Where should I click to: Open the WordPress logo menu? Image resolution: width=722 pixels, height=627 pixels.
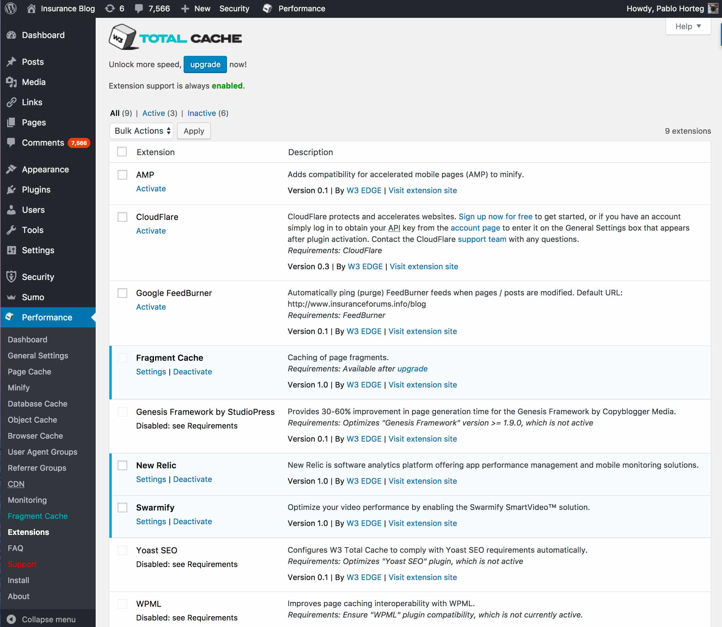pyautogui.click(x=11, y=8)
